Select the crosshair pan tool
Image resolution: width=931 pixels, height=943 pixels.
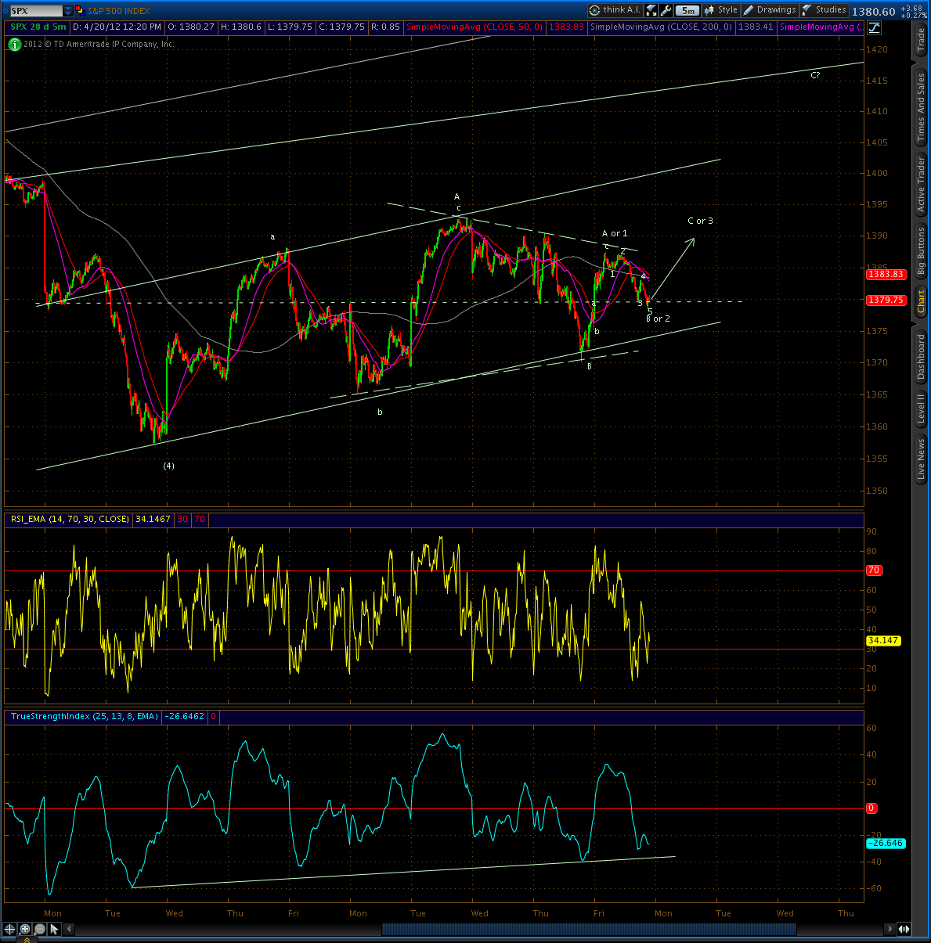9,929
